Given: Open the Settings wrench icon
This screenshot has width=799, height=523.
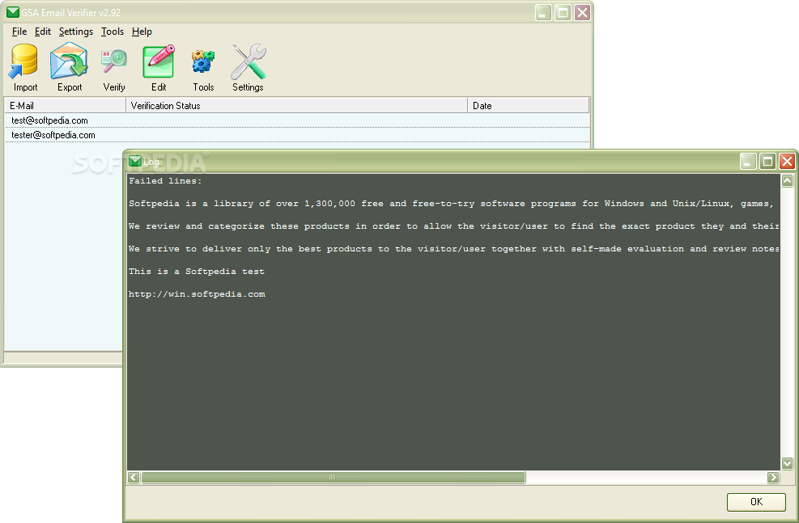Looking at the screenshot, I should [x=249, y=68].
